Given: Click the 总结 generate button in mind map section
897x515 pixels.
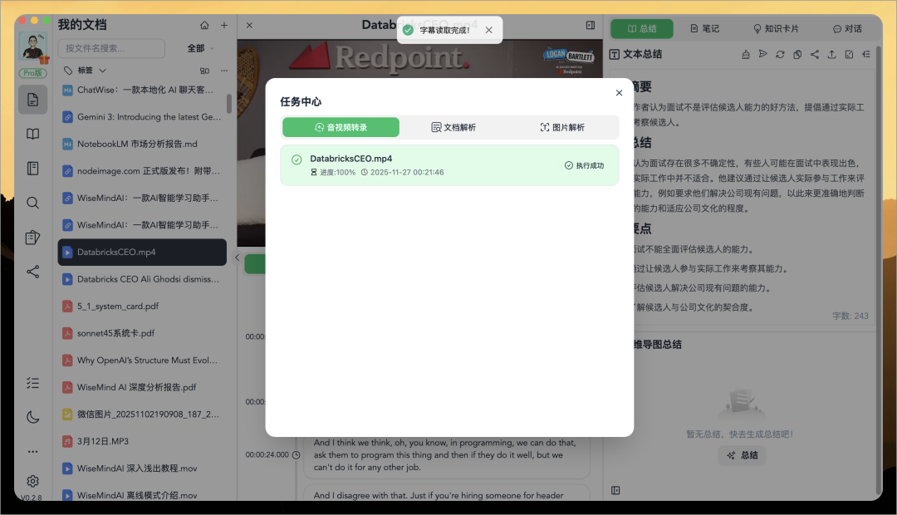Looking at the screenshot, I should tap(742, 455).
